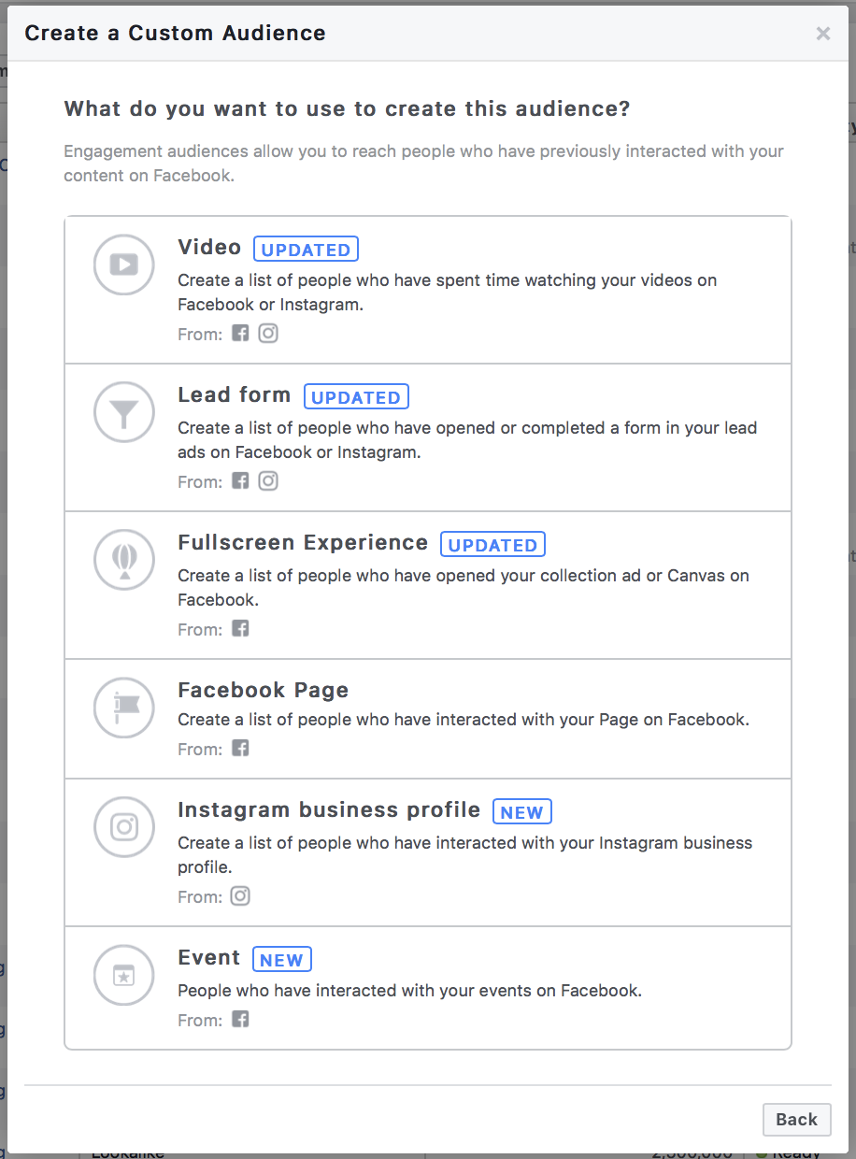Select the Instagram business profile camera icon

pyautogui.click(x=123, y=827)
